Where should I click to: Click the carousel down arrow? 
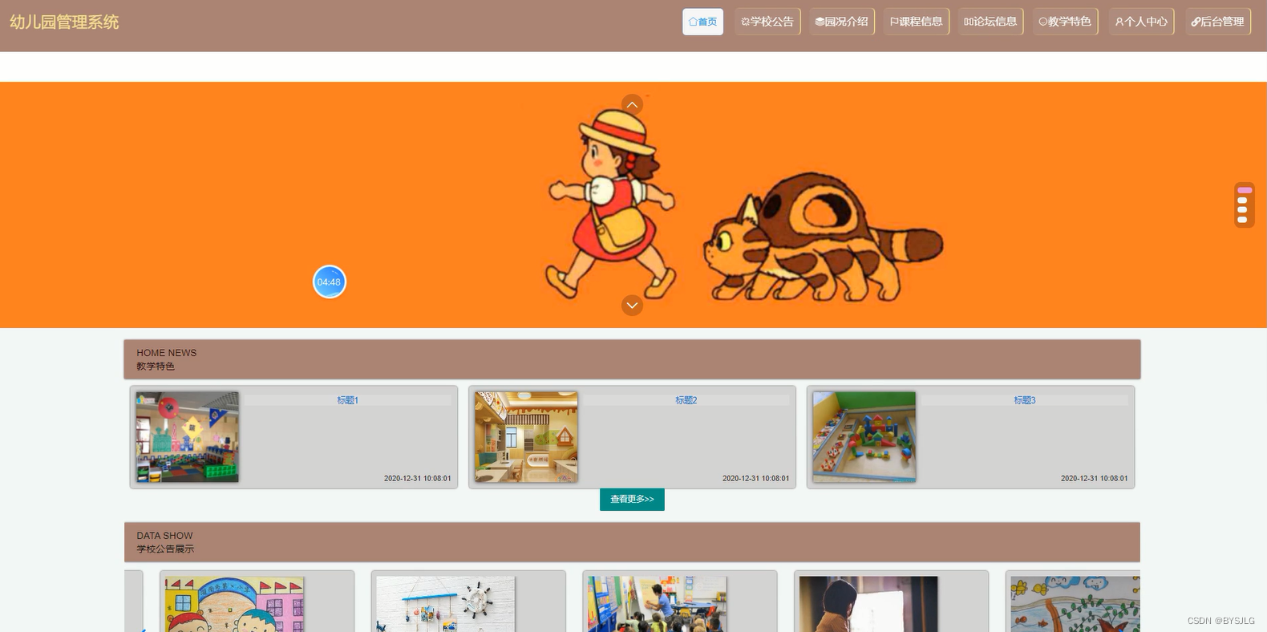click(x=632, y=305)
